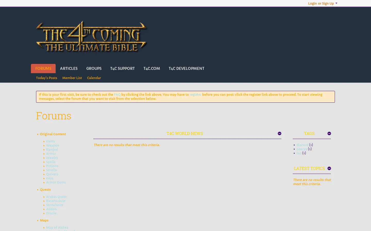371x231 pixels.
Task: Open the Quivers forum
Action: (x=52, y=174)
